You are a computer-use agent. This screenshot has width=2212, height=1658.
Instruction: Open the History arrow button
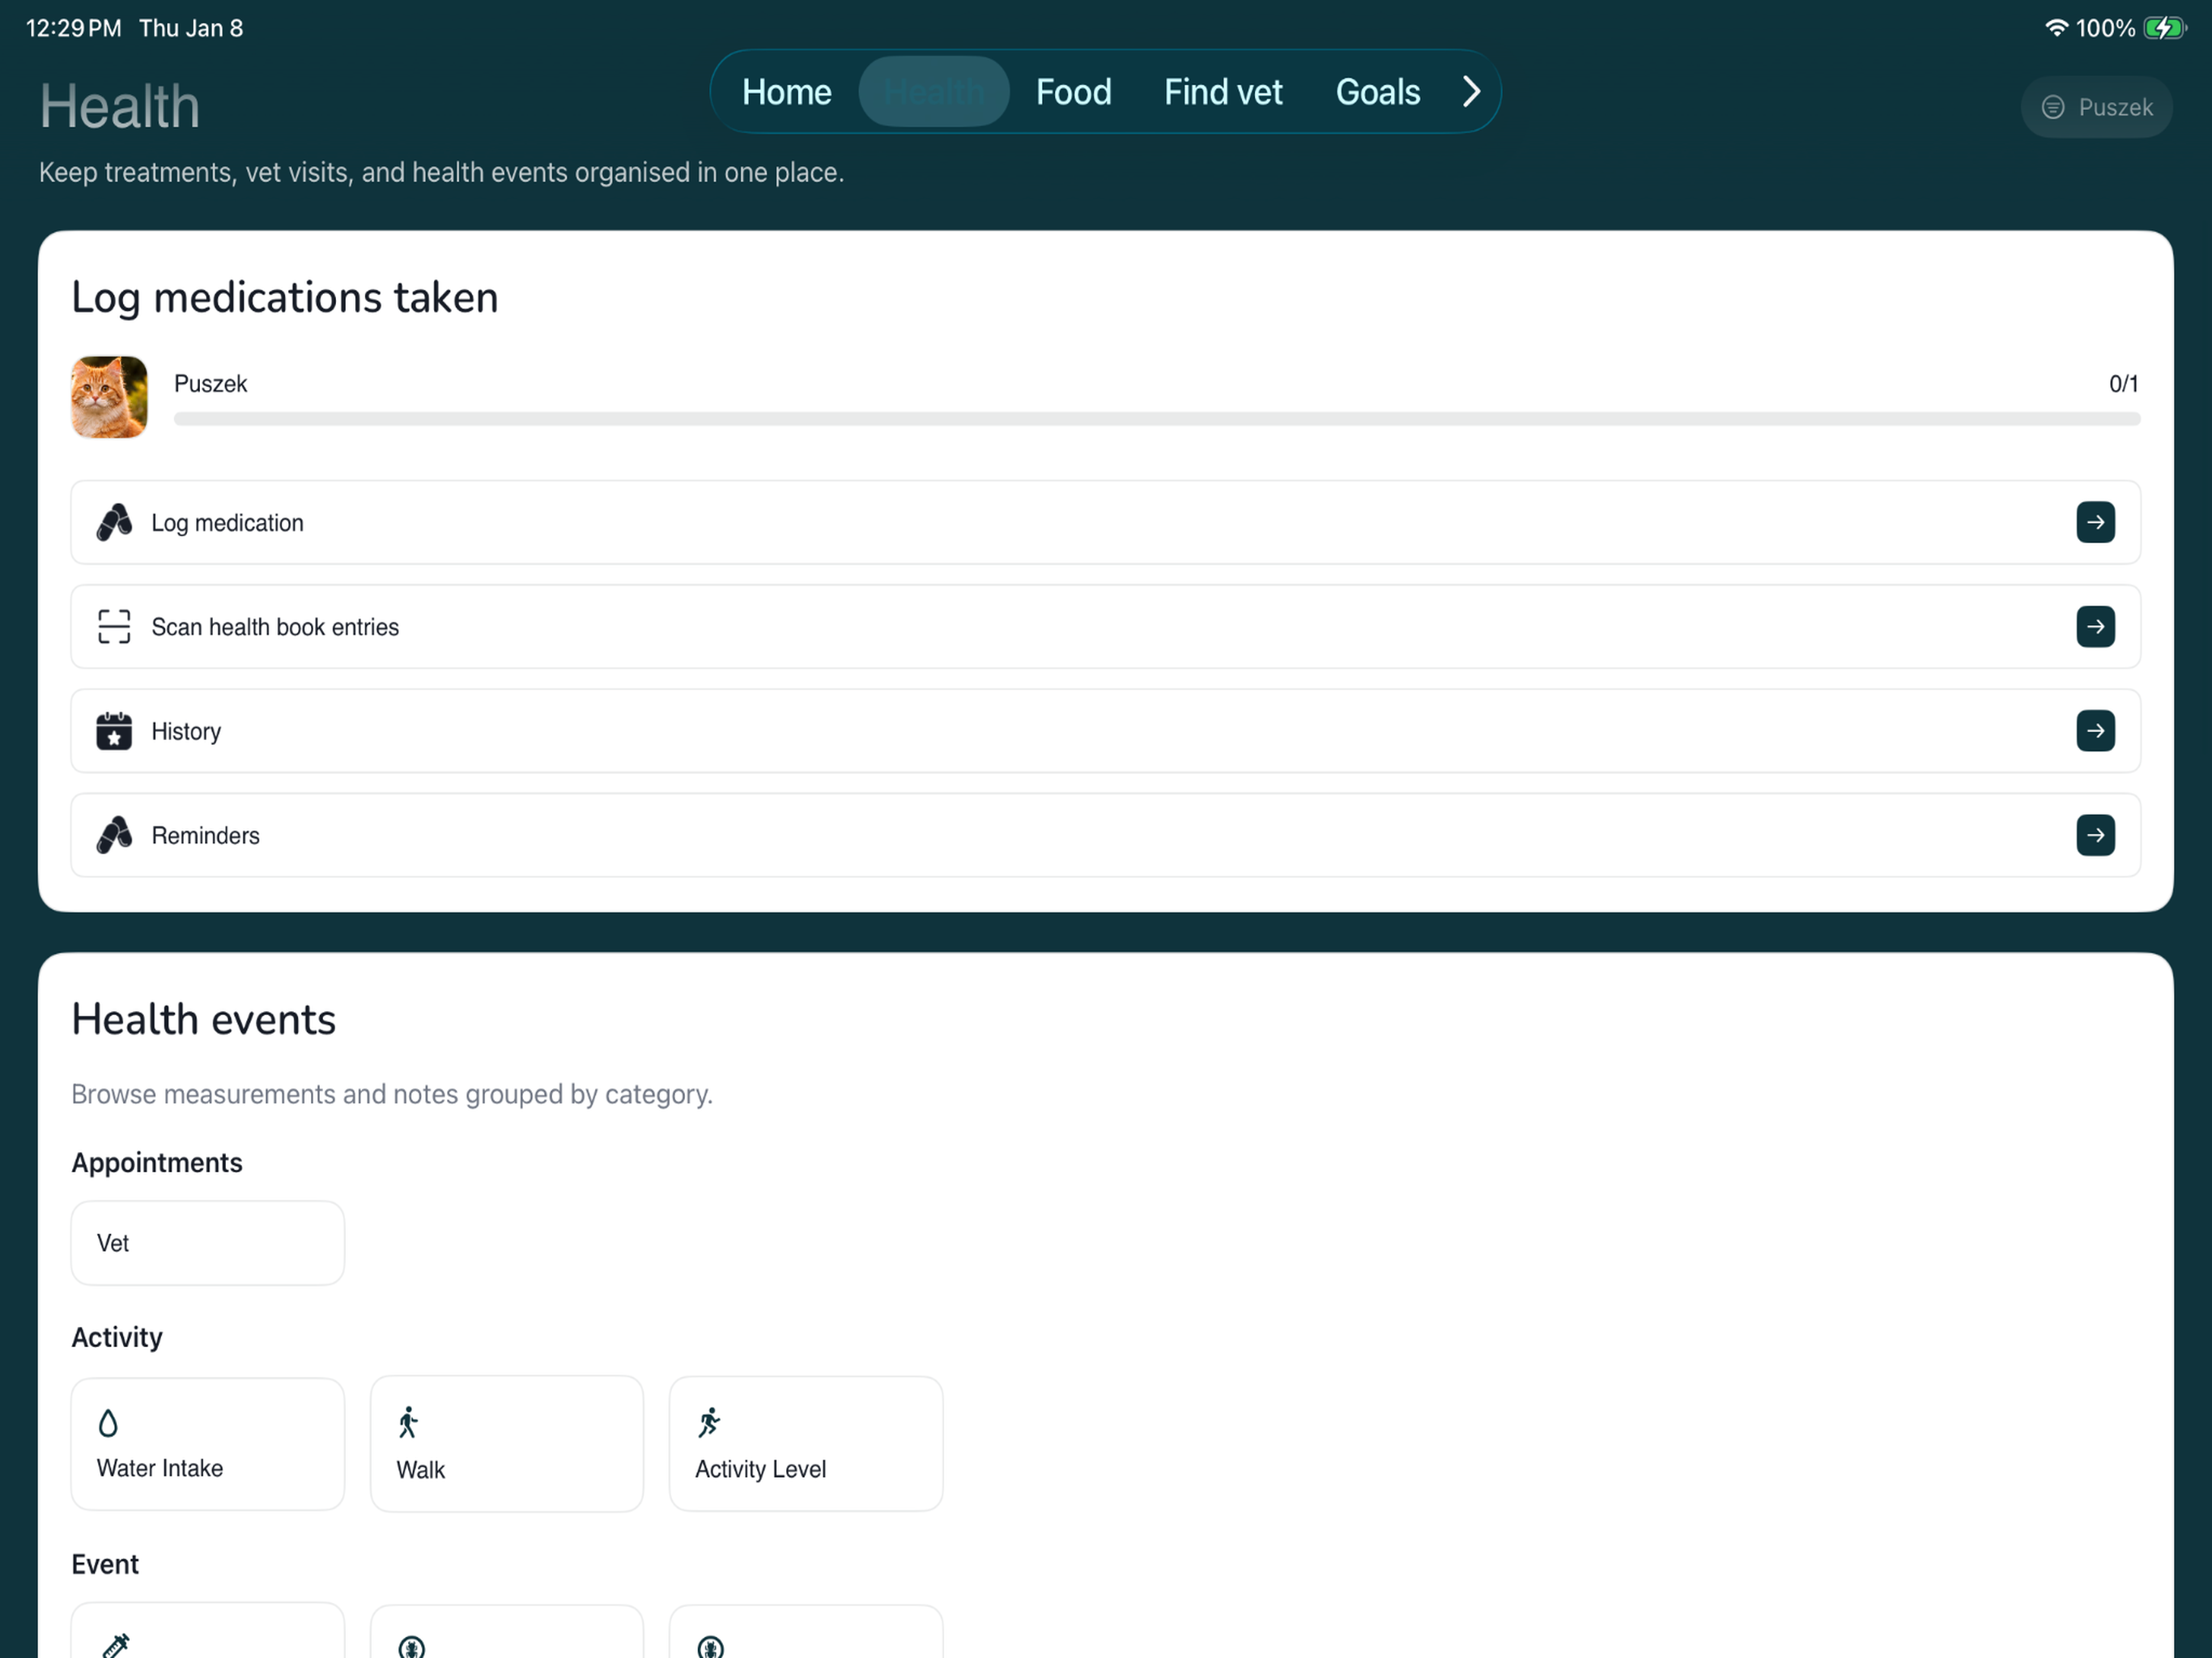(2095, 731)
